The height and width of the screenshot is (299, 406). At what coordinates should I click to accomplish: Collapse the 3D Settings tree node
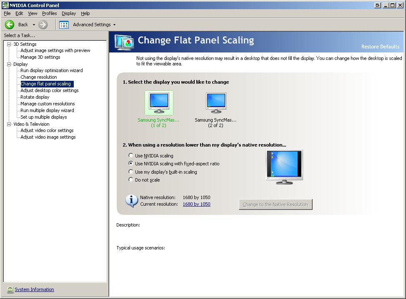point(9,44)
